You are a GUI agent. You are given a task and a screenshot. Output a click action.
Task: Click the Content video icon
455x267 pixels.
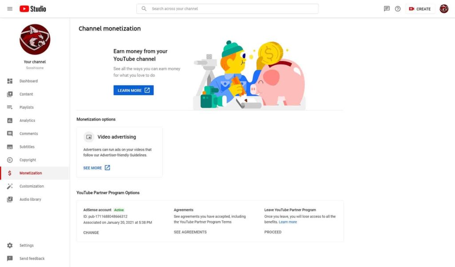[x=10, y=94]
